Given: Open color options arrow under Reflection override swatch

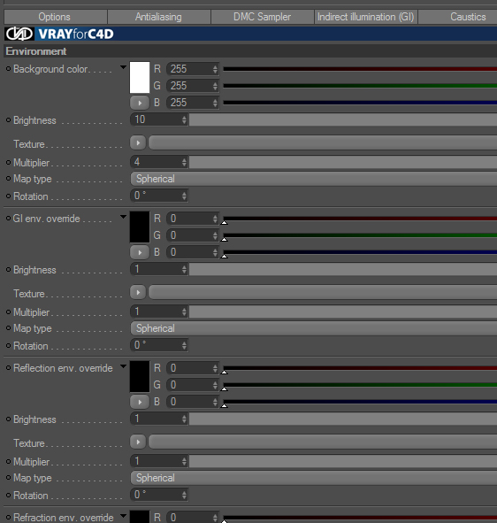Looking at the screenshot, I should 140,402.
